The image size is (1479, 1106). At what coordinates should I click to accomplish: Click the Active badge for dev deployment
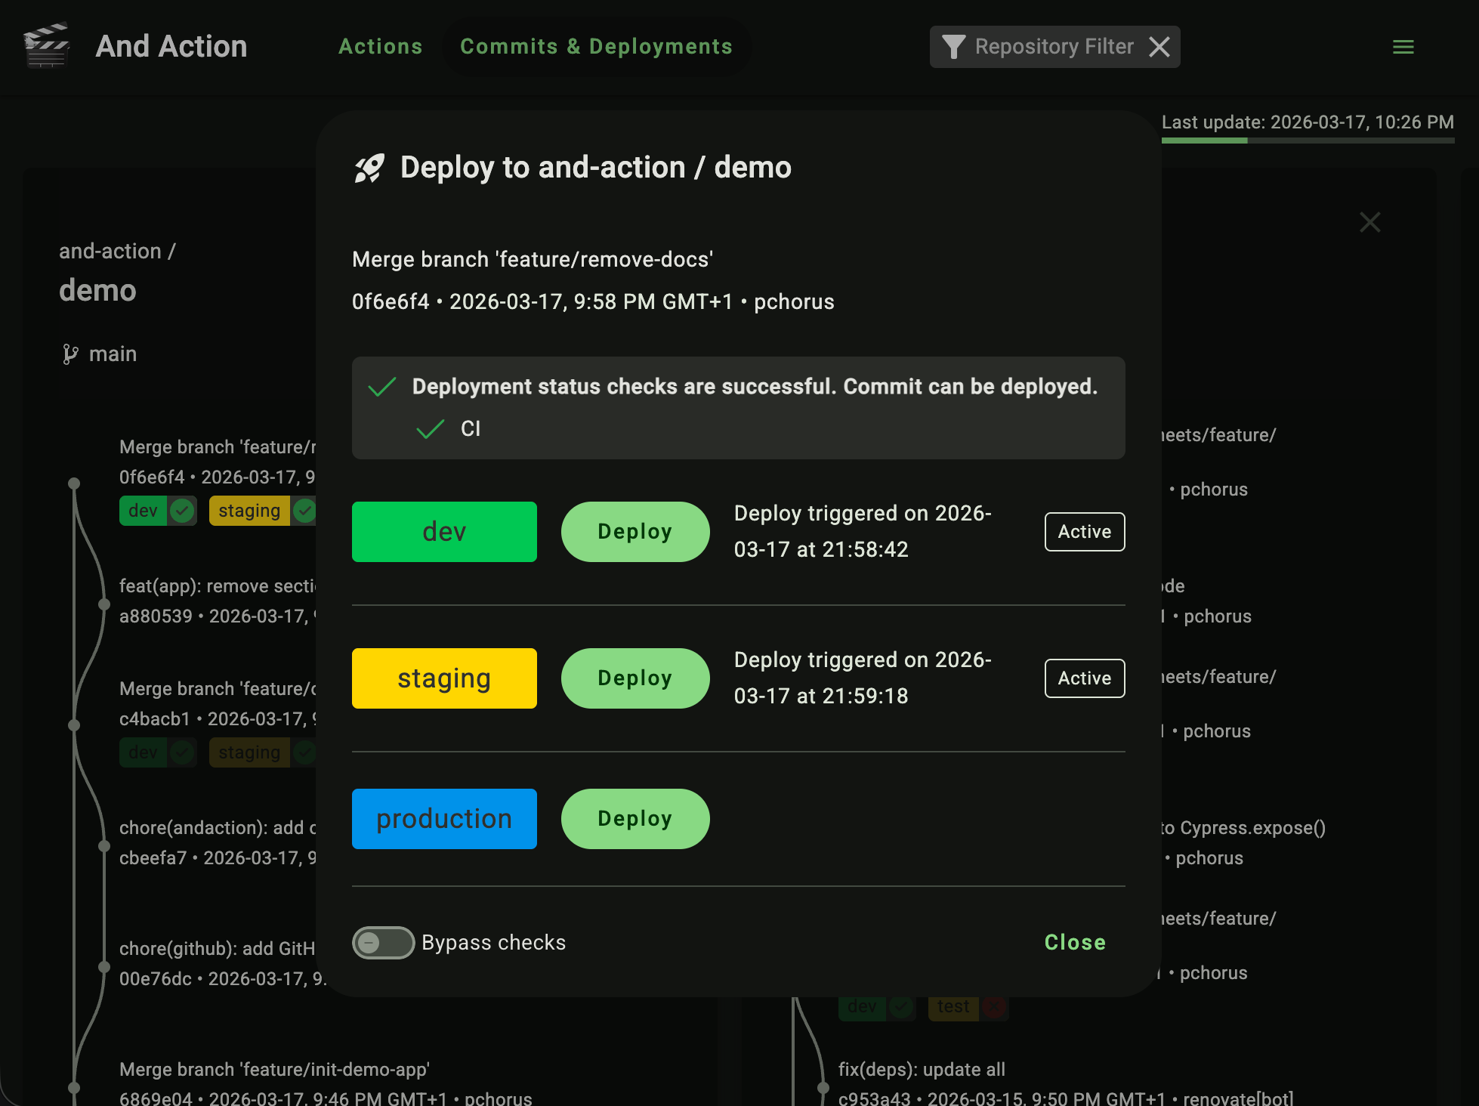click(x=1084, y=532)
